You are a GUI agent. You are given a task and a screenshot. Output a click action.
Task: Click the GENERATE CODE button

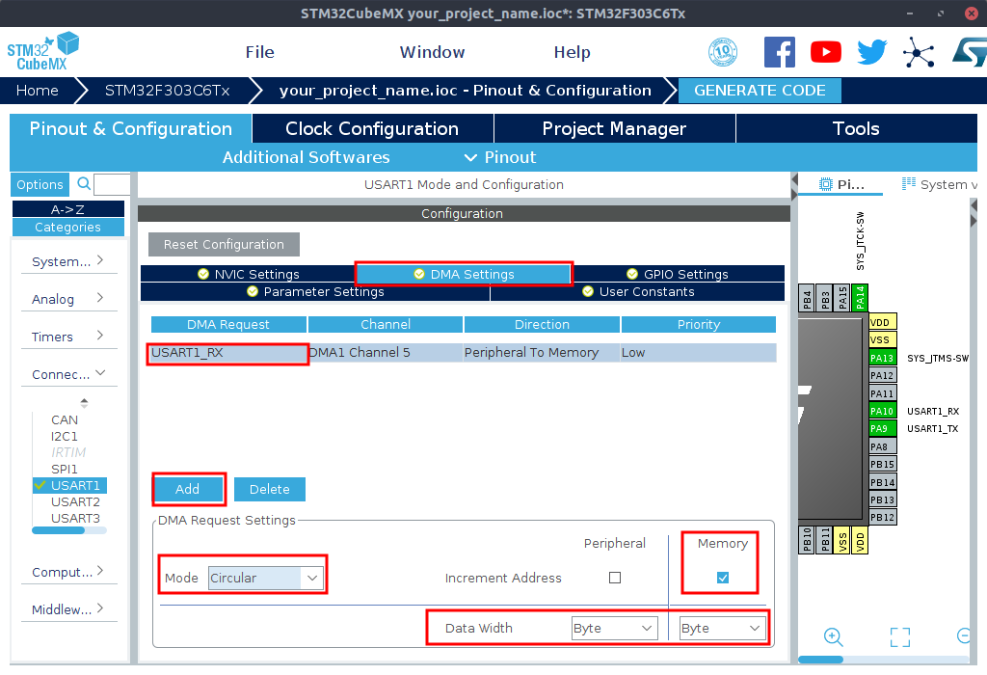[760, 90]
